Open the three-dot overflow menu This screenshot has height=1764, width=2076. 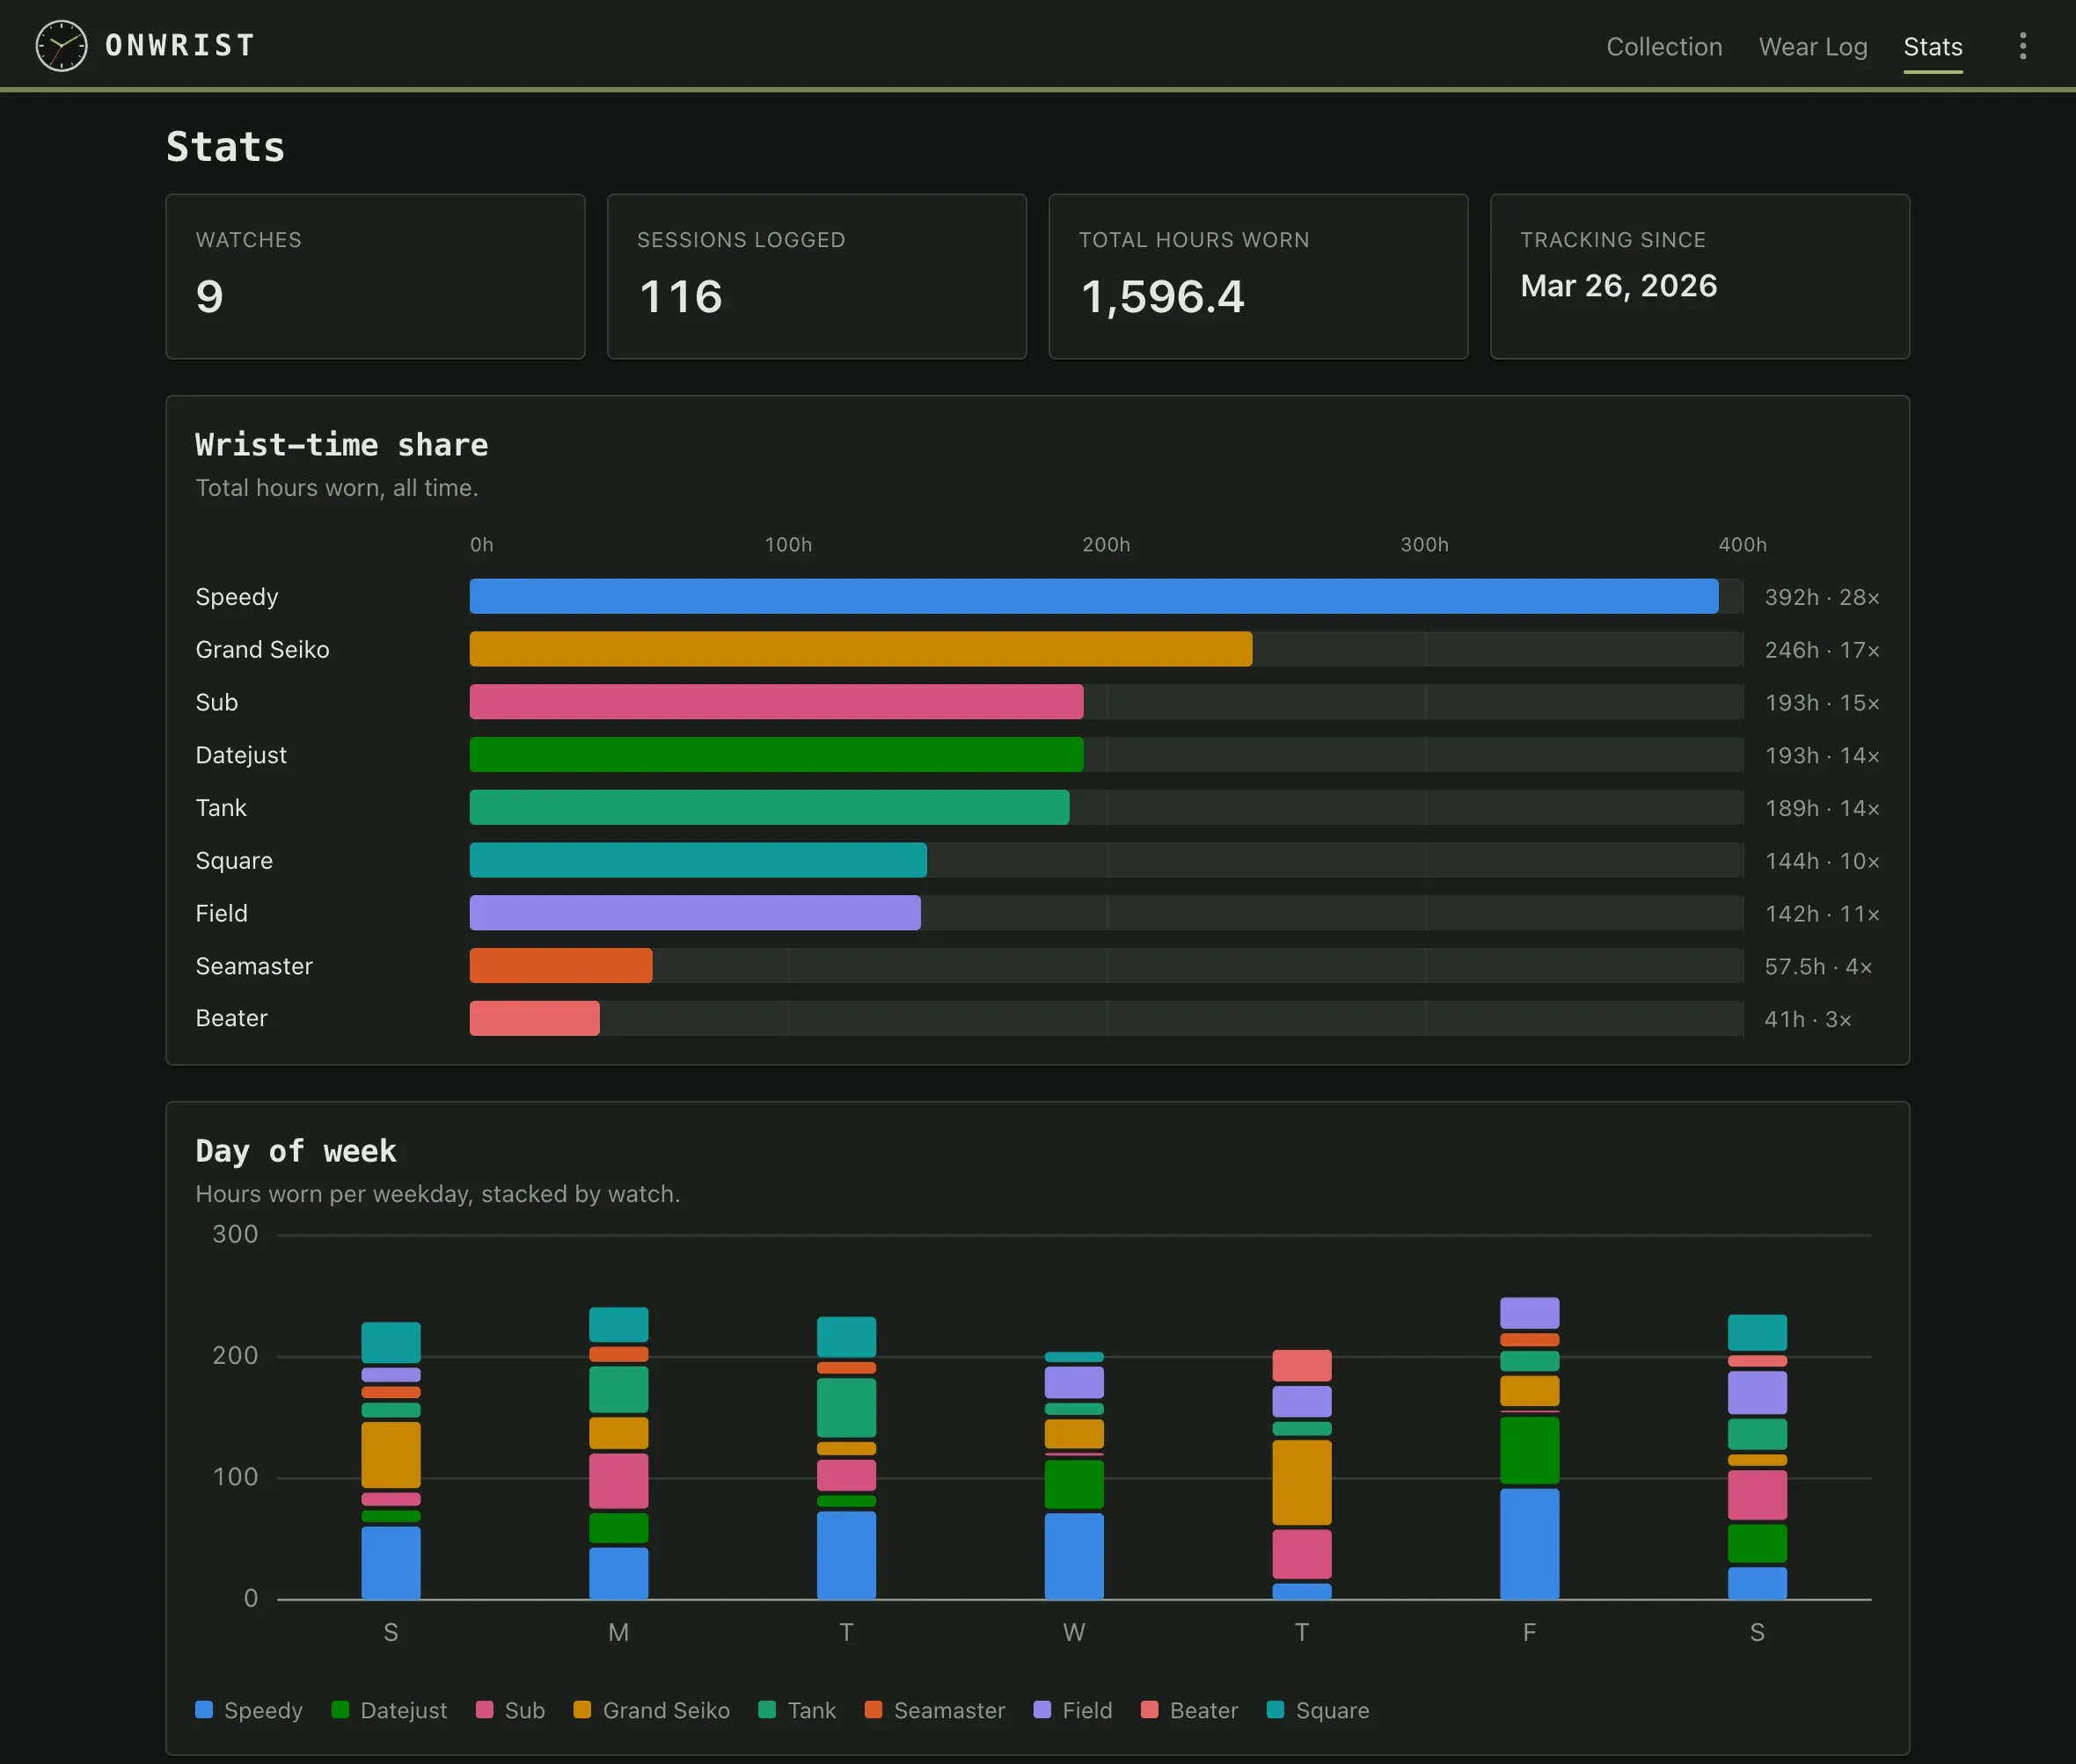[x=2022, y=46]
